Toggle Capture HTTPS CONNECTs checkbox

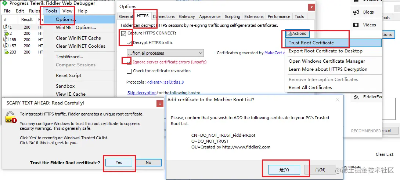(124, 33)
